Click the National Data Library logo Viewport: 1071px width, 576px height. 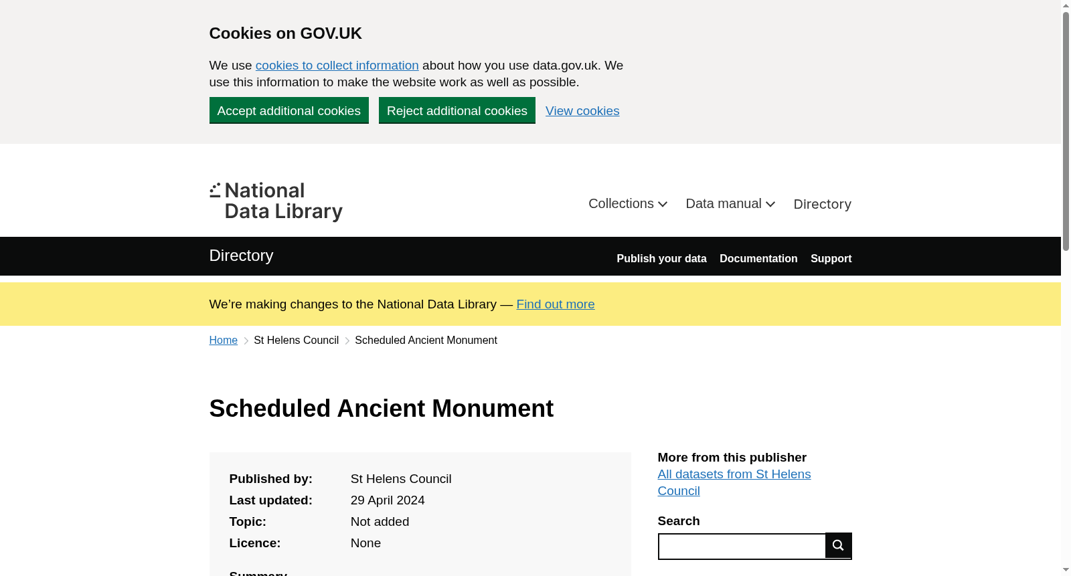(x=276, y=201)
